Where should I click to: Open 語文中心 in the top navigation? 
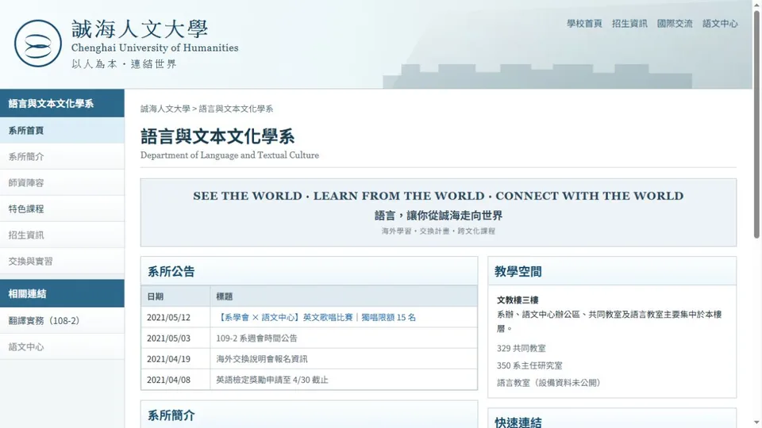(x=720, y=23)
